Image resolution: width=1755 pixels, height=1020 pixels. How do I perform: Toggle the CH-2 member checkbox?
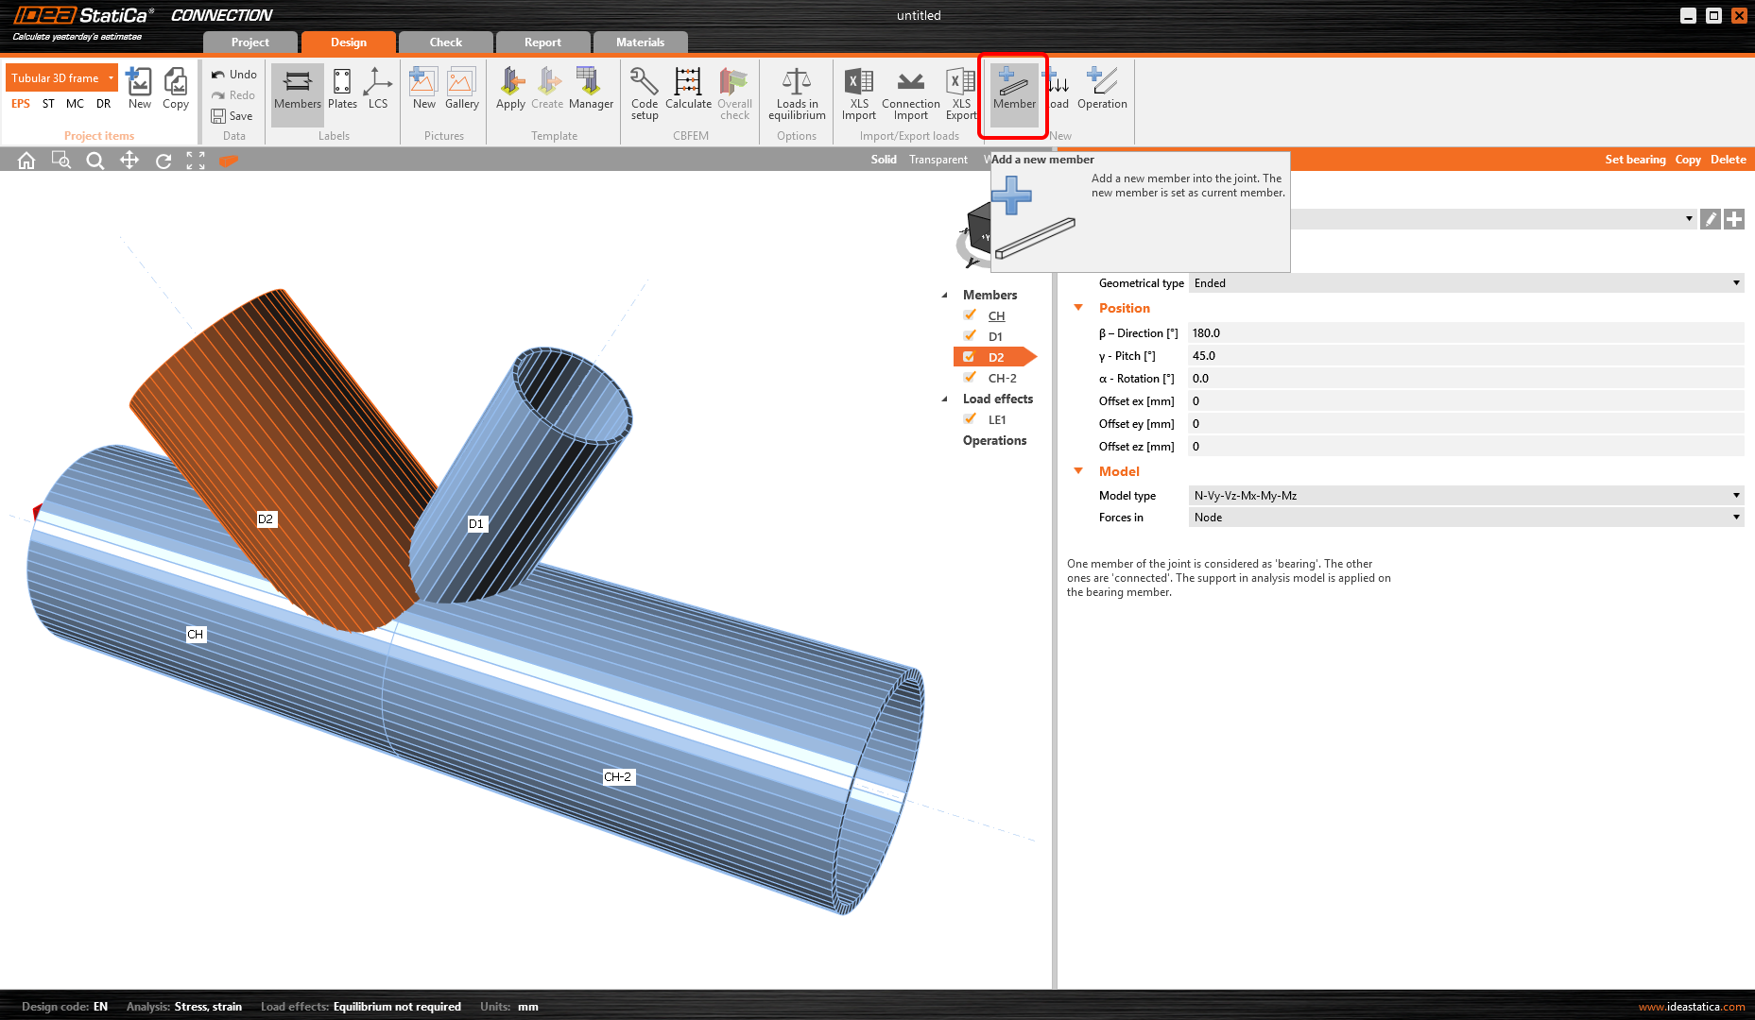click(970, 378)
